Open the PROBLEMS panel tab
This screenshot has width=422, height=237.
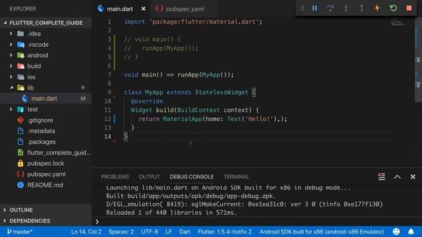click(x=115, y=177)
